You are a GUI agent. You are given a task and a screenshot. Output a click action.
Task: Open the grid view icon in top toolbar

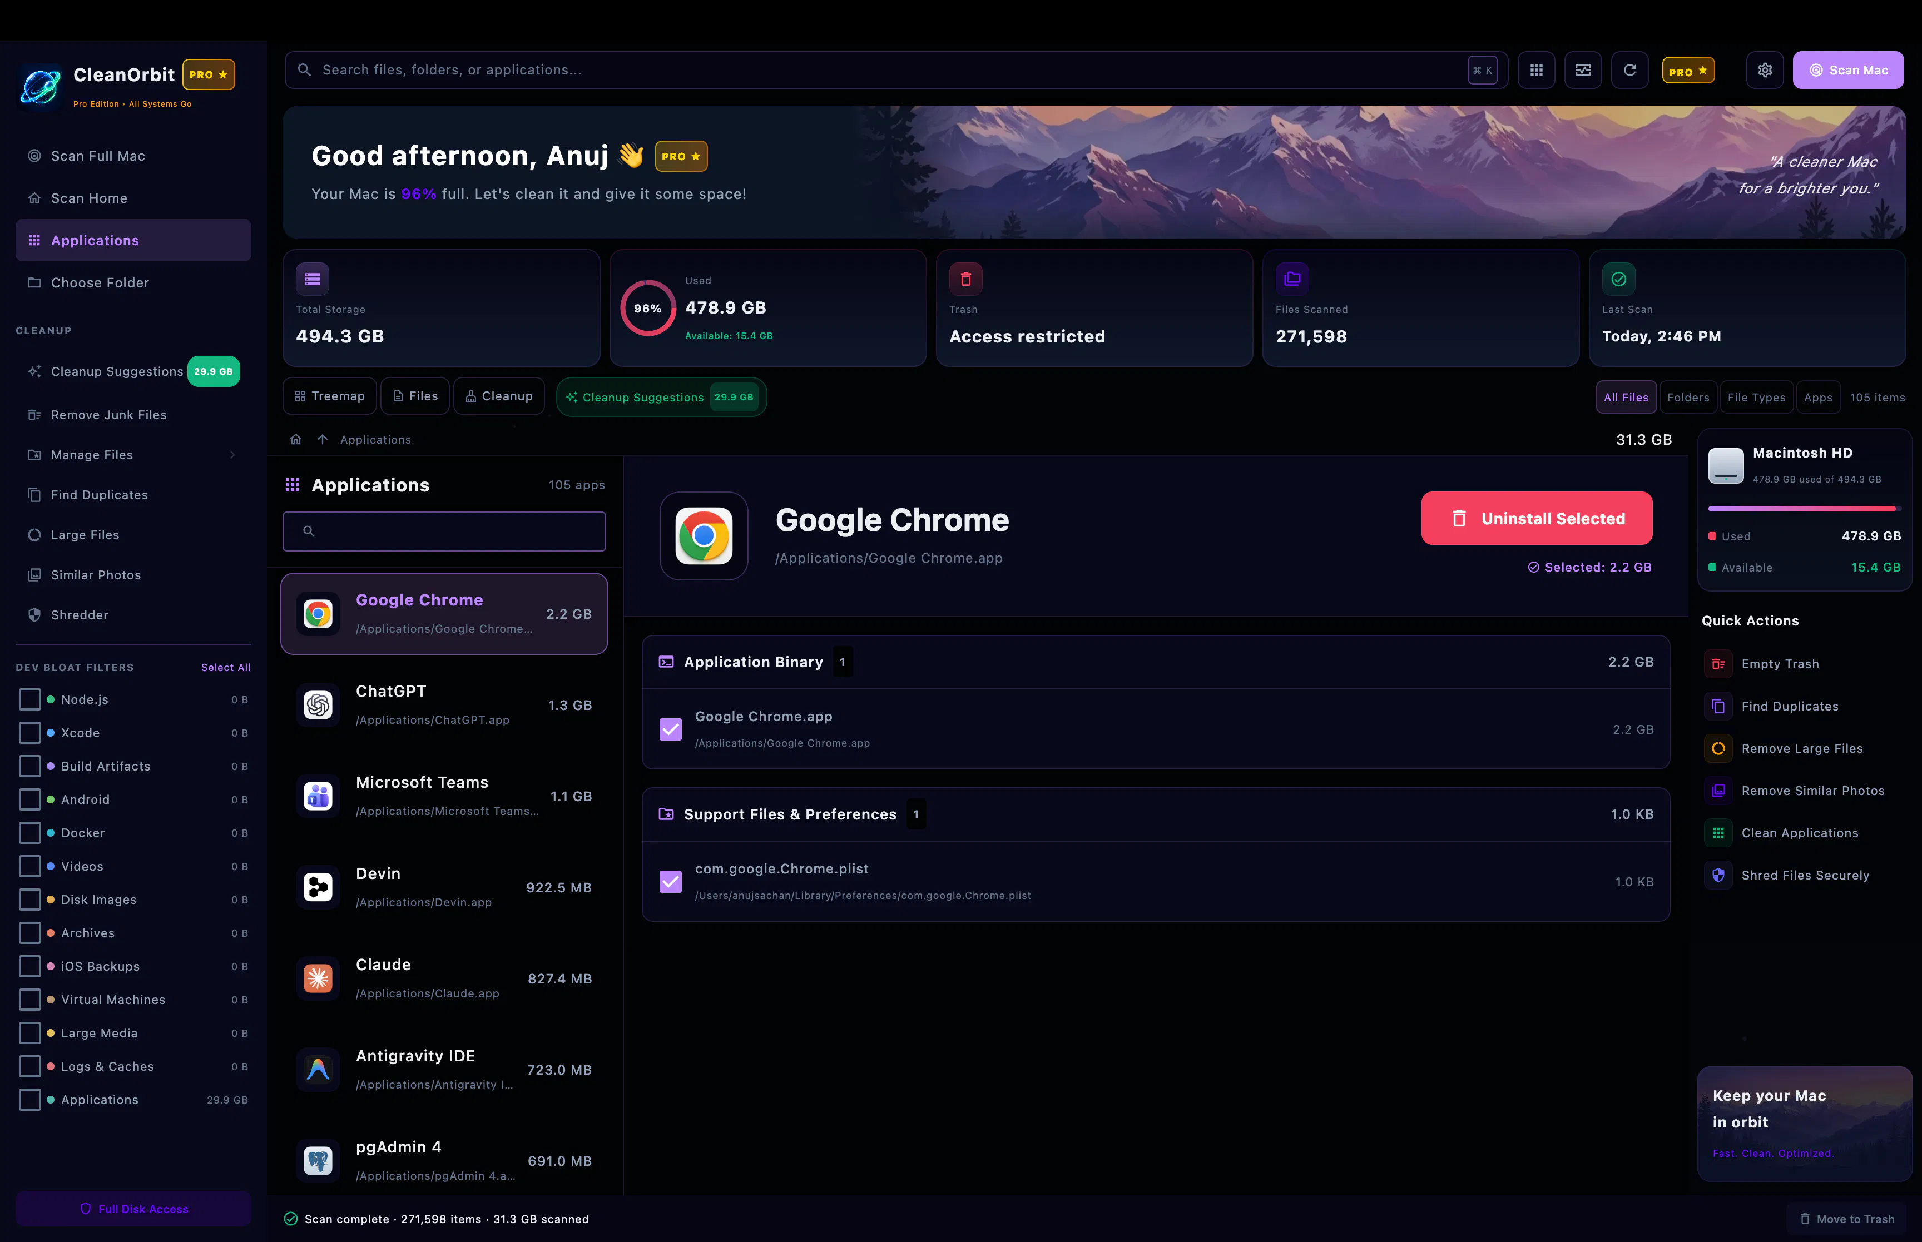click(1535, 70)
